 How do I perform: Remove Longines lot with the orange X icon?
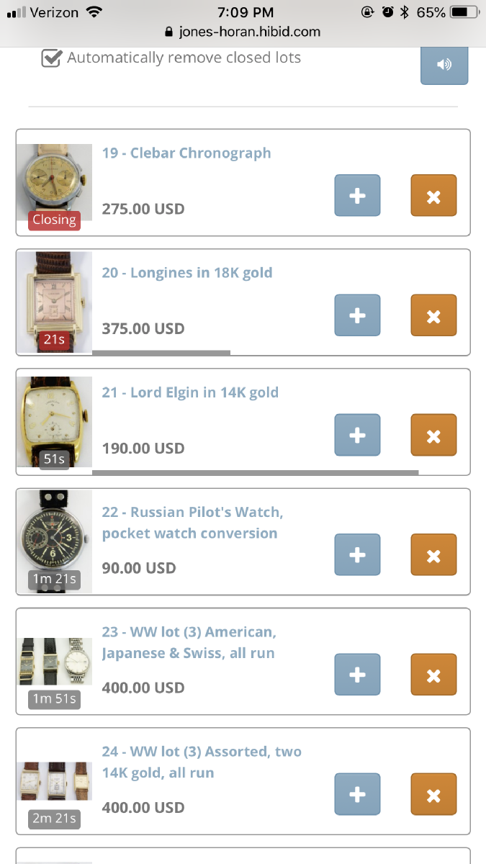(x=433, y=315)
